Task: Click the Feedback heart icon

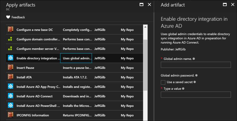Action: click(x=8, y=17)
